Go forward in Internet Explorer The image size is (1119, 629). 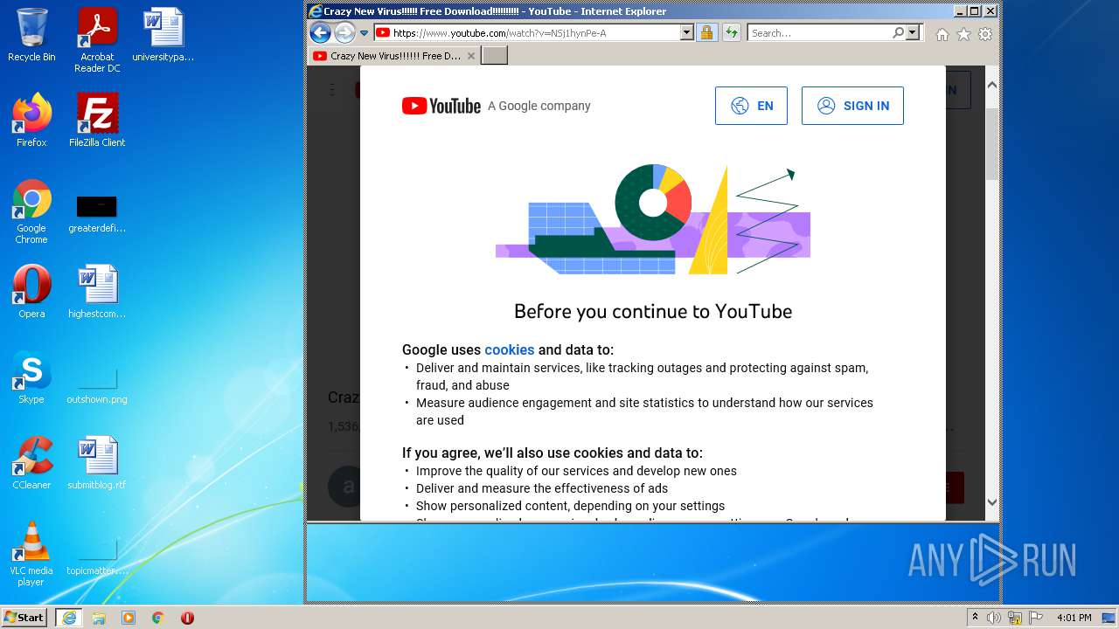tap(344, 33)
